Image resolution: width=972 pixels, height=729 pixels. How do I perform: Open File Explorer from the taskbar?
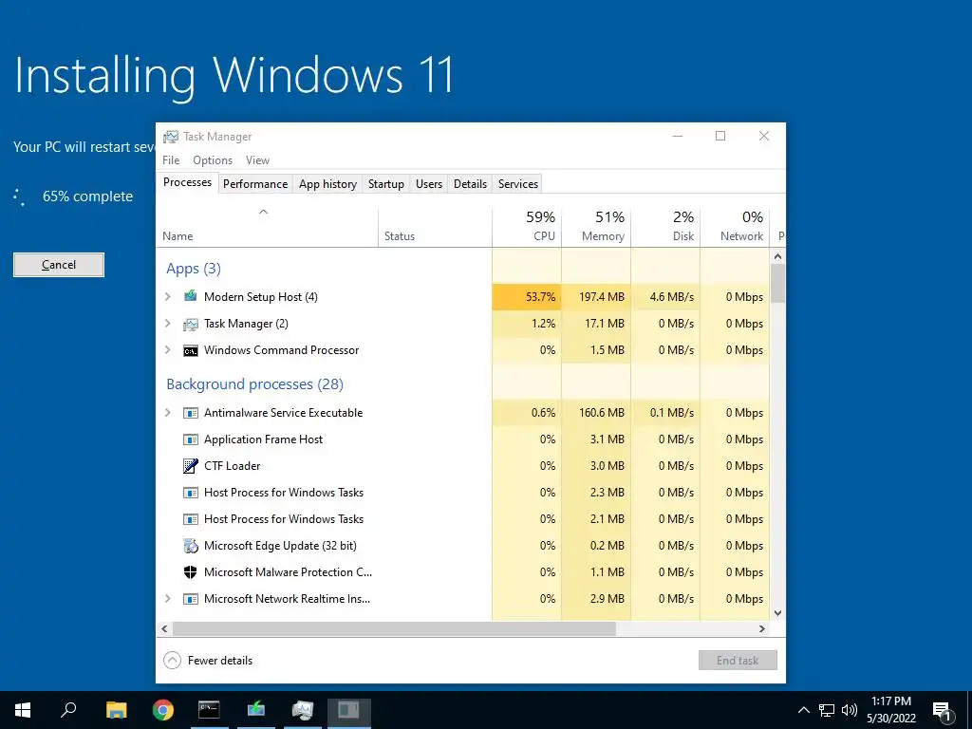click(116, 710)
